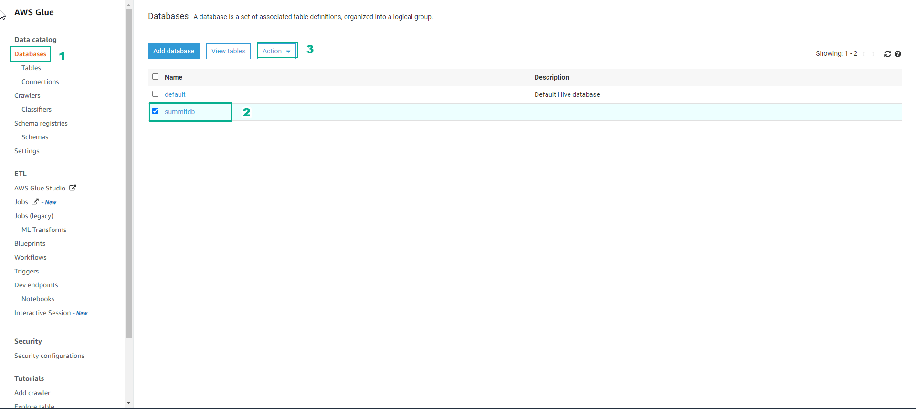Click the sidebar vertical scrollbar
The height and width of the screenshot is (409, 916).
coord(128,173)
